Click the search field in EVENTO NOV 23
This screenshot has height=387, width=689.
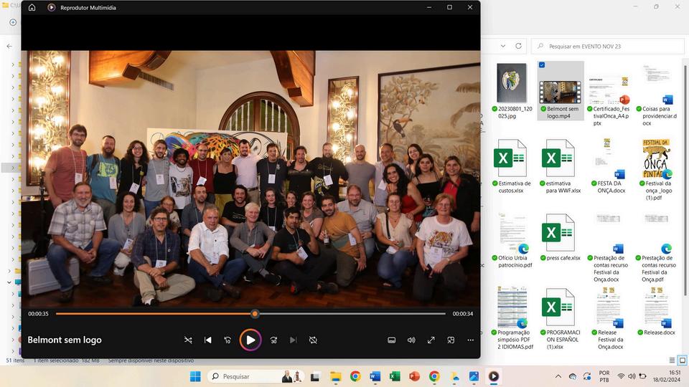coord(608,46)
